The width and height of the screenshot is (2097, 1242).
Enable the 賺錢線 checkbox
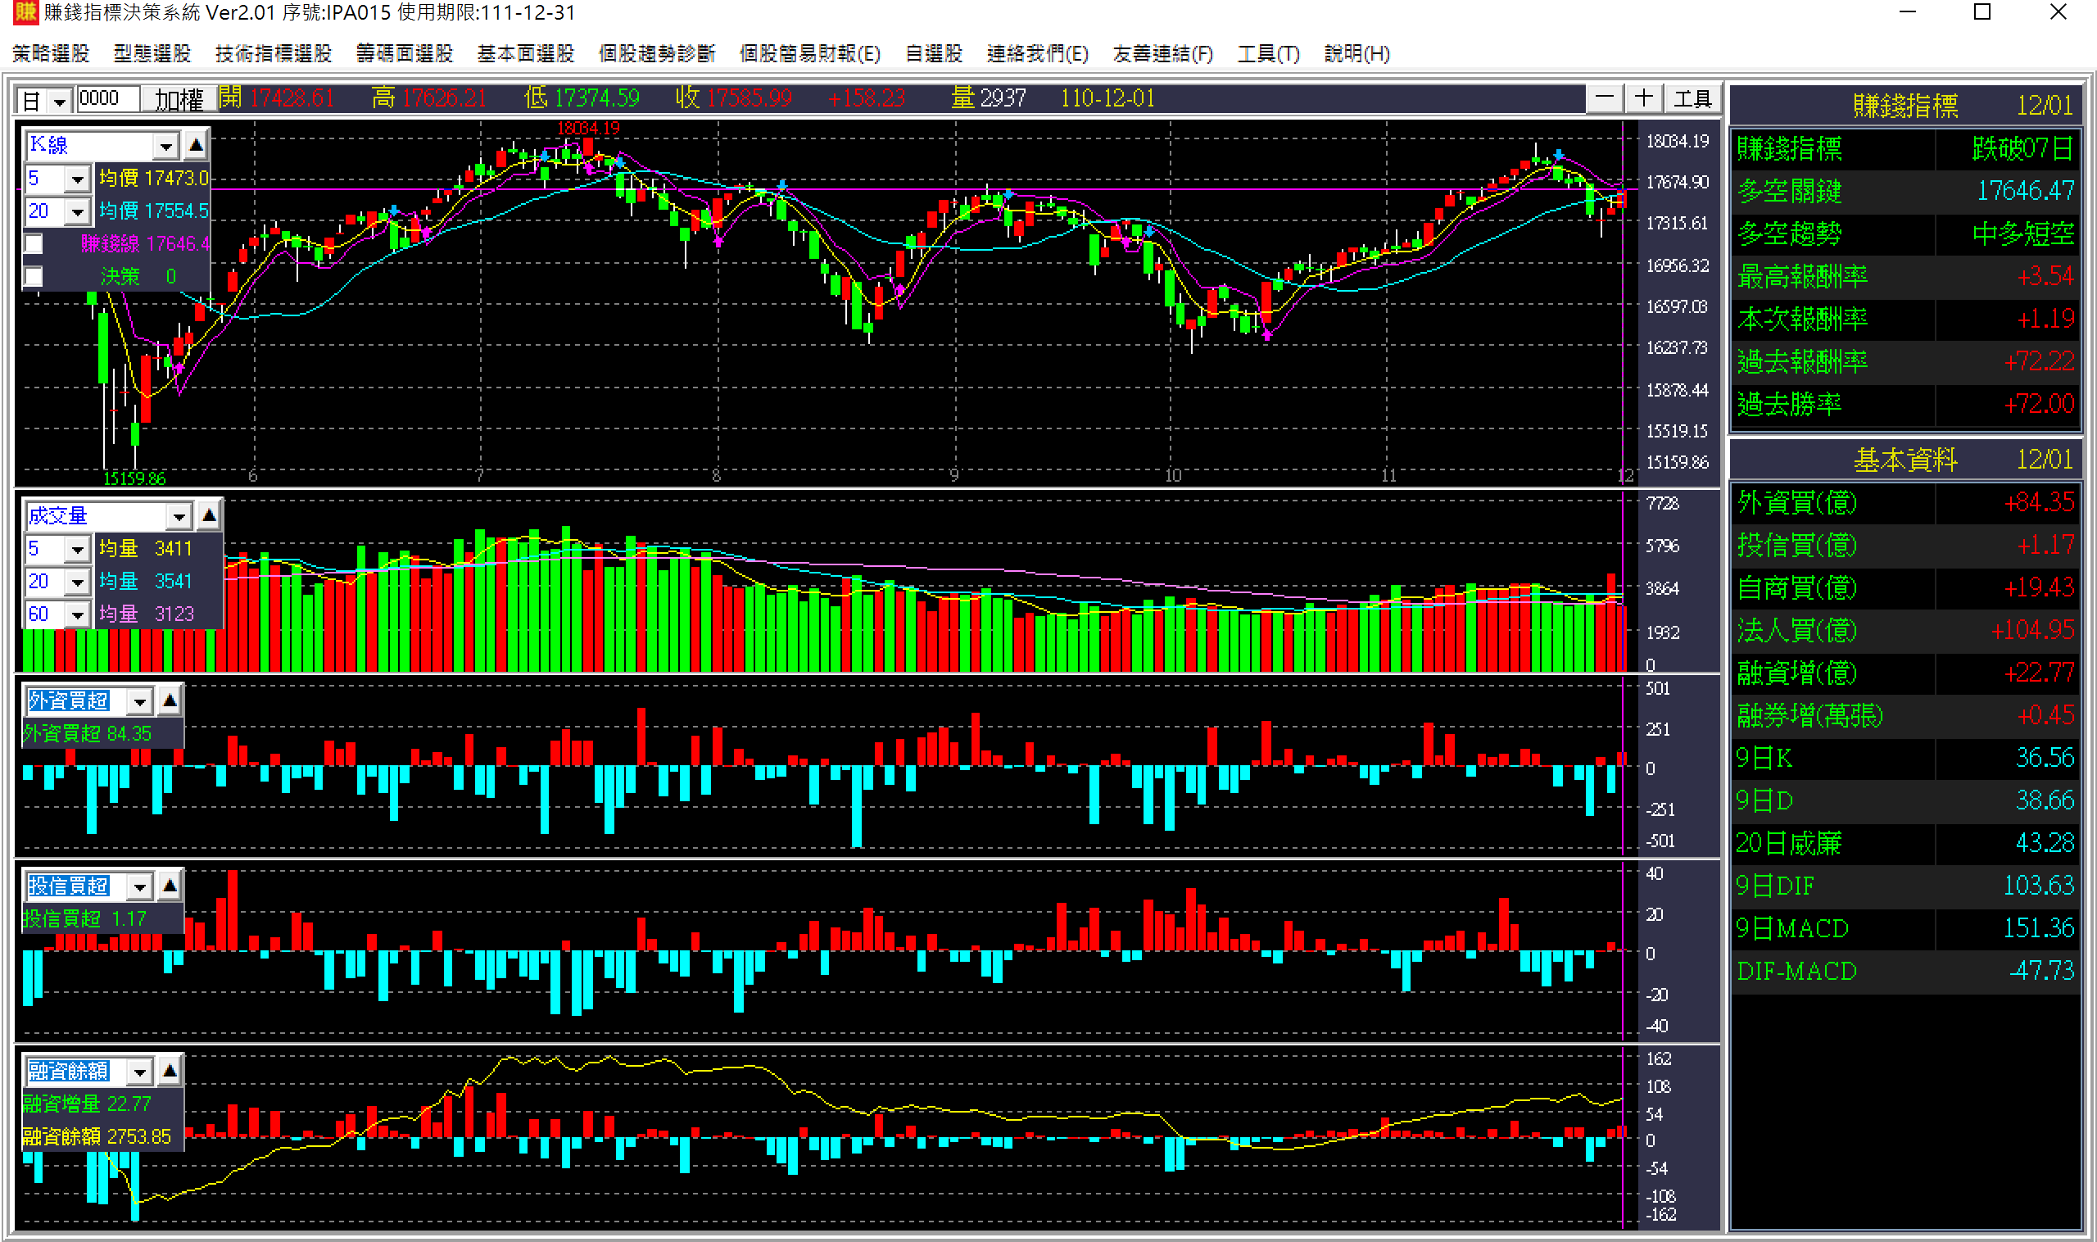[34, 243]
